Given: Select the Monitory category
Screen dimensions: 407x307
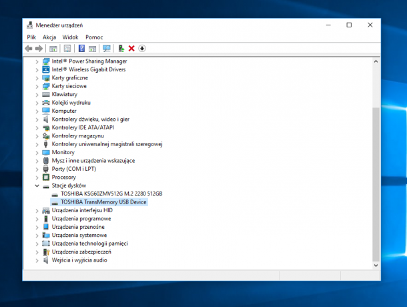Looking at the screenshot, I should tap(63, 152).
